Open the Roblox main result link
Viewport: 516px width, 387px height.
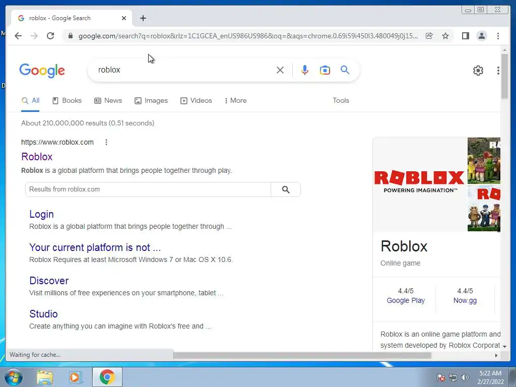37,157
